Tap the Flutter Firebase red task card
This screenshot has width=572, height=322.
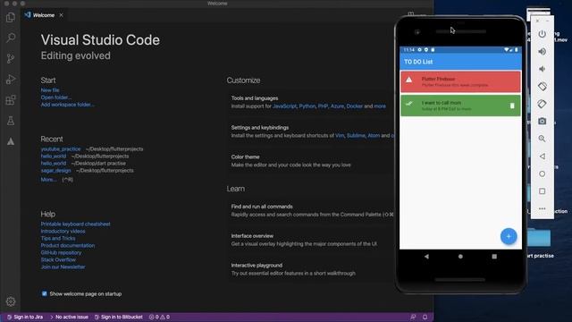point(460,81)
